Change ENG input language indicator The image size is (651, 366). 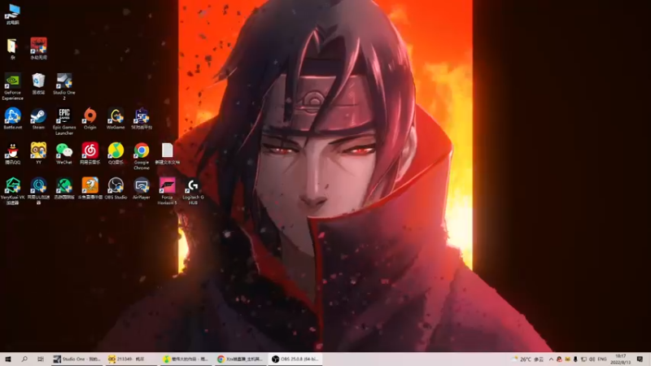(602, 359)
